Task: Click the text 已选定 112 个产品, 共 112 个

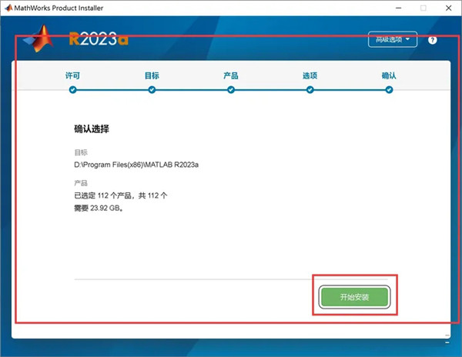Action: [121, 195]
